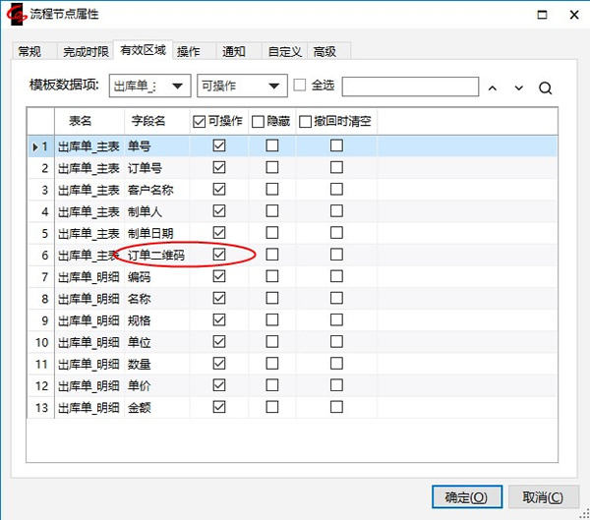Open the 高级 tab
590x520 pixels.
[x=324, y=51]
